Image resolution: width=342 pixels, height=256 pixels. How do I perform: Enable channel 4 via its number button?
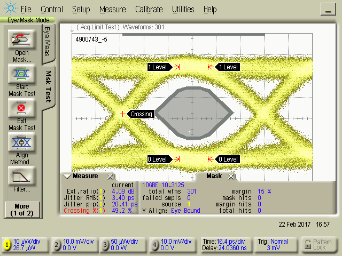pos(155,245)
